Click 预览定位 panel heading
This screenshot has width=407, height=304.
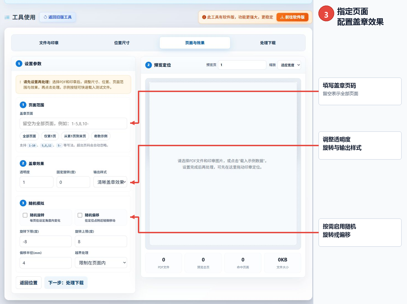point(163,65)
